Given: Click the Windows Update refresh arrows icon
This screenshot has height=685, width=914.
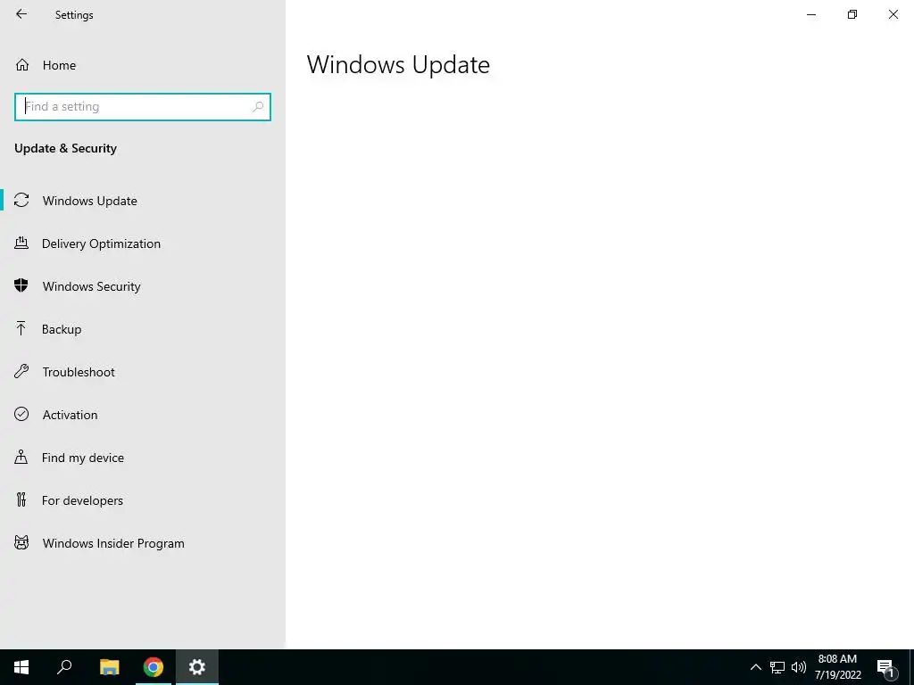Looking at the screenshot, I should (21, 201).
